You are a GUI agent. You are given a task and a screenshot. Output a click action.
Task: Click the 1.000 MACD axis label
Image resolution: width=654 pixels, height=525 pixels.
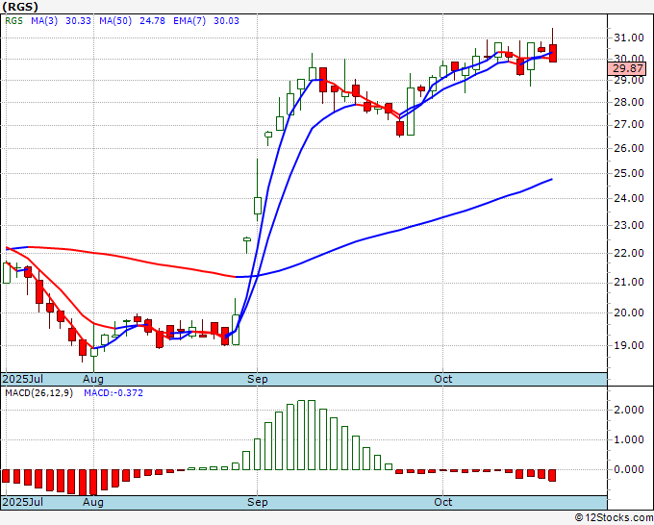[629, 439]
